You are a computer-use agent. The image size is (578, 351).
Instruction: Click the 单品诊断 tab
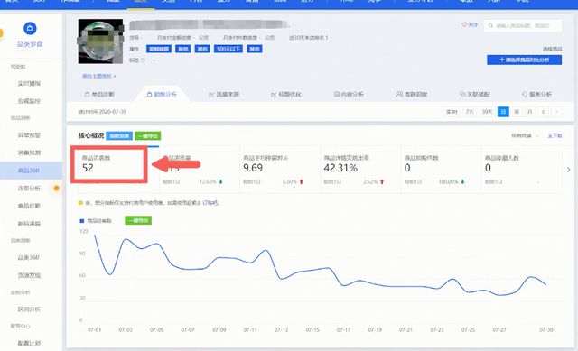tap(99, 94)
